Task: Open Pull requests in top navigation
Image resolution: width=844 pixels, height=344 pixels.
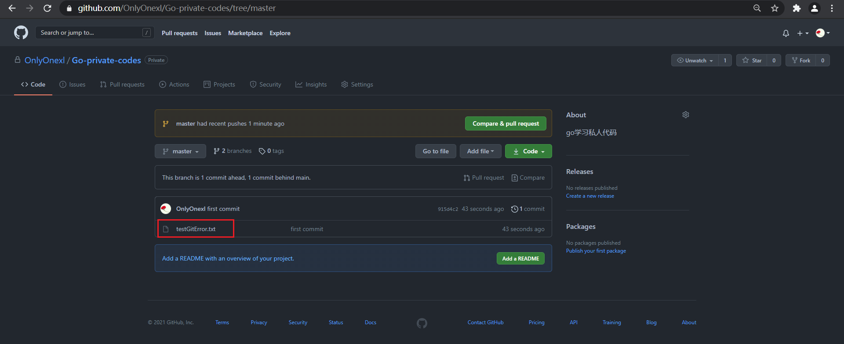Action: pyautogui.click(x=179, y=33)
